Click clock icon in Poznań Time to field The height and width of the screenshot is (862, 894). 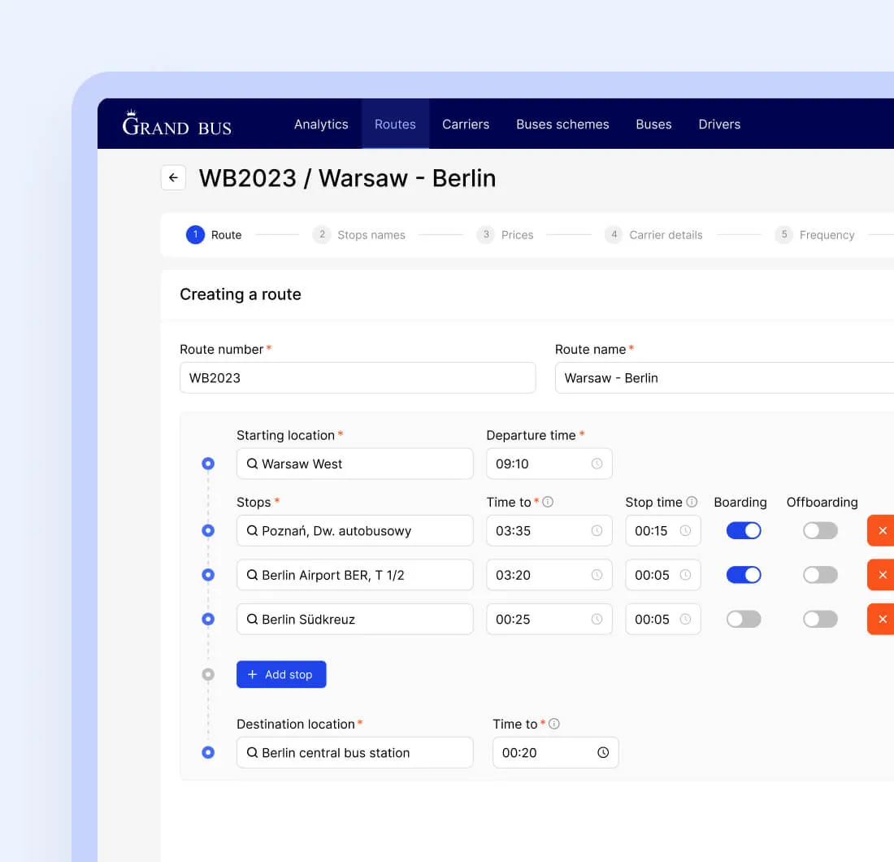(x=597, y=530)
